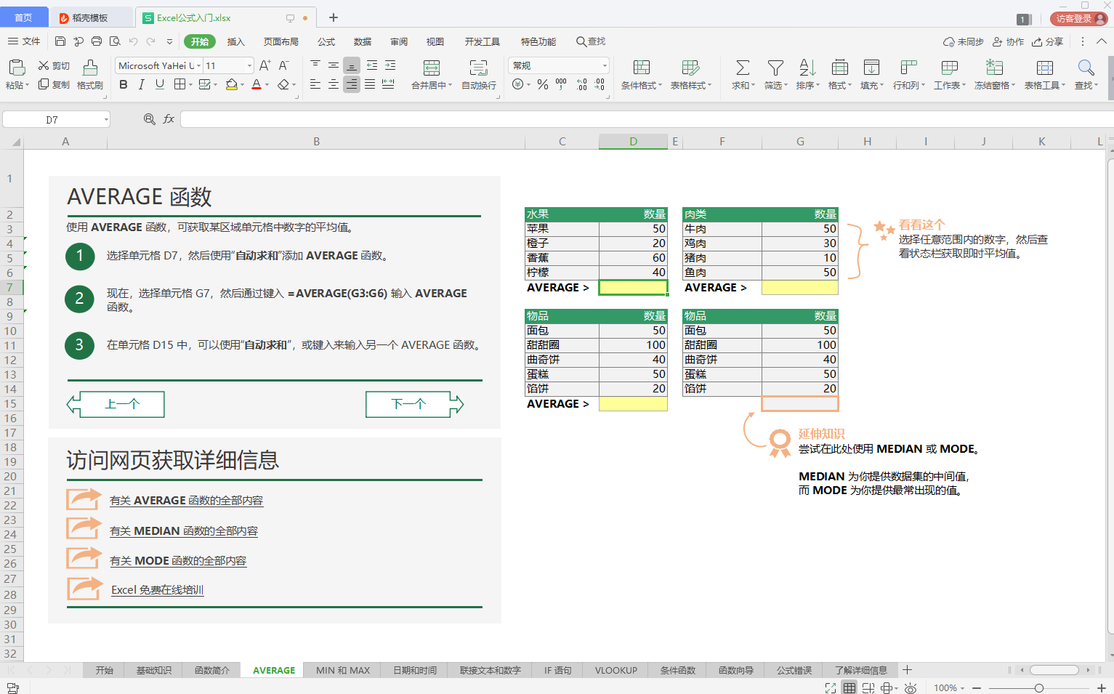Click the Wrap Text (自动换行) icon
The height and width of the screenshot is (694, 1114).
coord(479,68)
